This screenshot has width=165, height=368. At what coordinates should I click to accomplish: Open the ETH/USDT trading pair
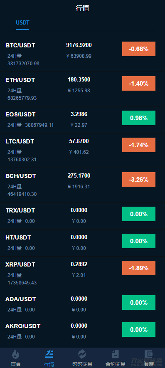82,89
